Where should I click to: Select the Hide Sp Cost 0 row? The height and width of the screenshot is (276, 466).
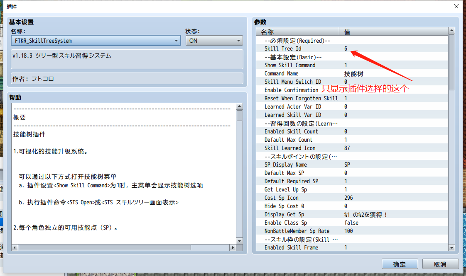tap(352, 206)
